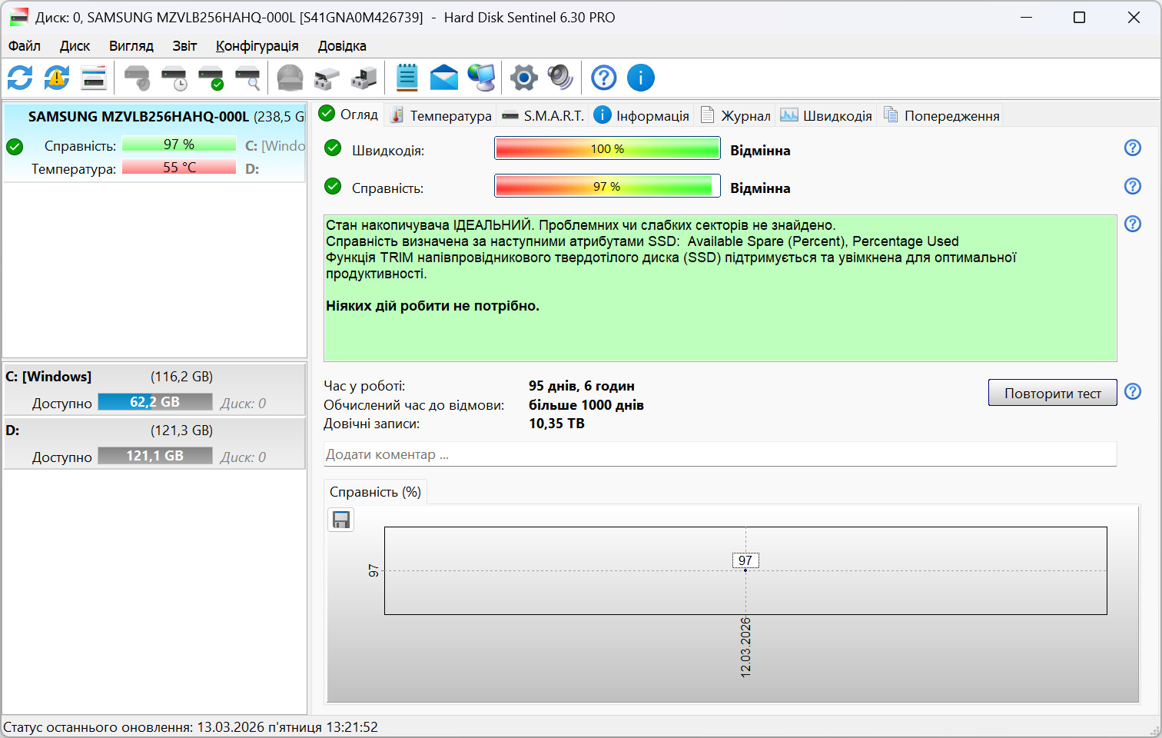This screenshot has height=738, width=1162.
Task: Open the Звіт menu
Action: coord(184,46)
